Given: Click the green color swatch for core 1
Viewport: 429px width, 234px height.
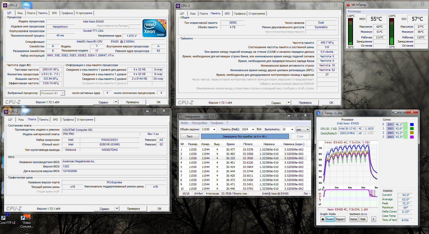Looking at the screenshot, I should (x=412, y=129).
